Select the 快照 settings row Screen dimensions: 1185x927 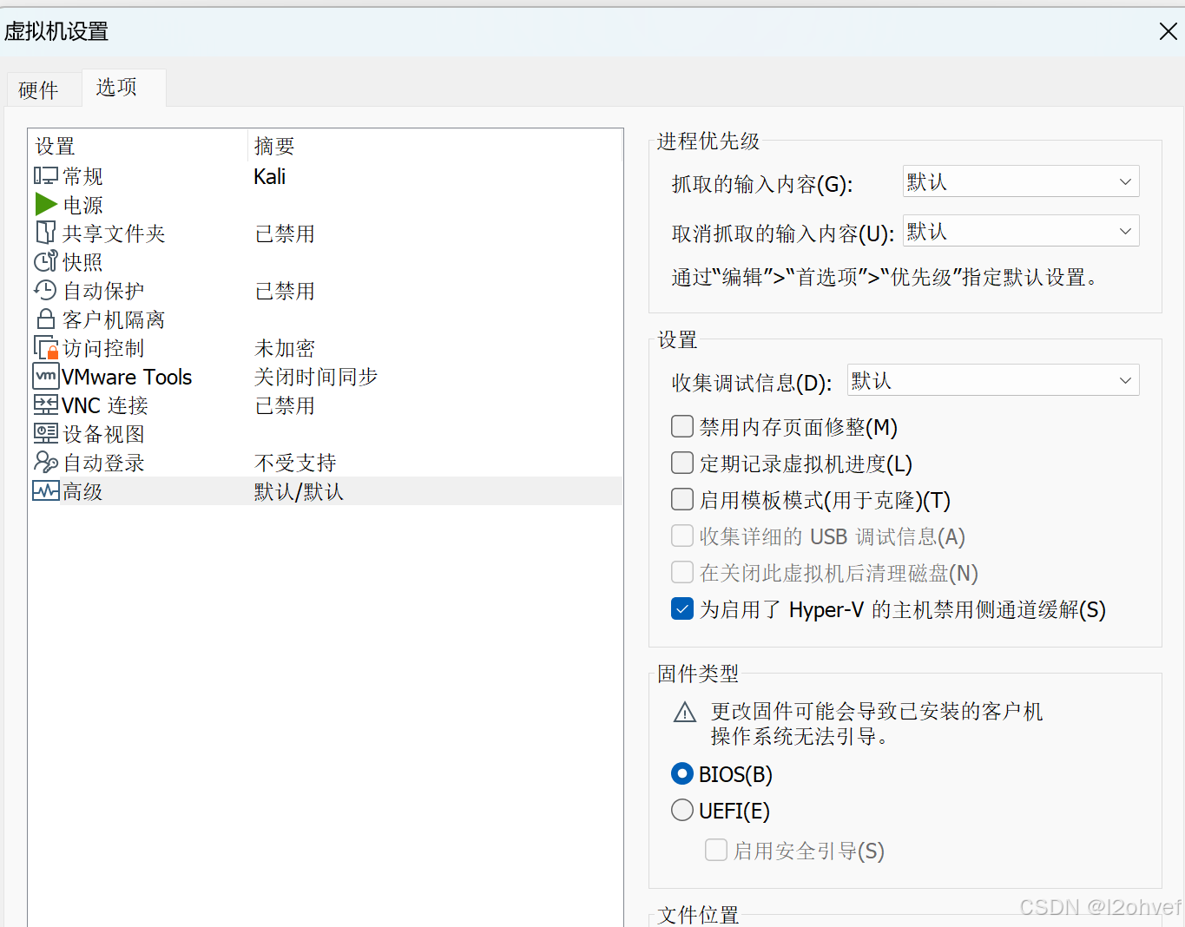(326, 262)
